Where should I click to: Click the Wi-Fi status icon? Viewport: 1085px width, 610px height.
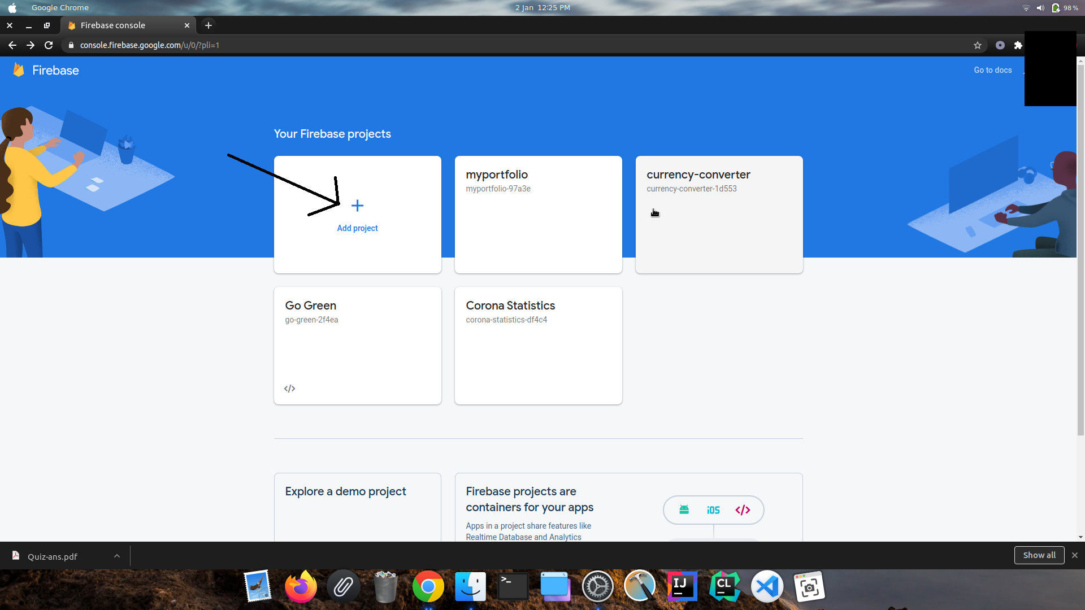point(1026,8)
